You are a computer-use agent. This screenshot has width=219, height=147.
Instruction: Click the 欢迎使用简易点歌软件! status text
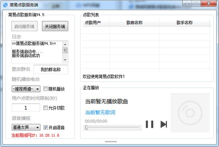(104, 76)
